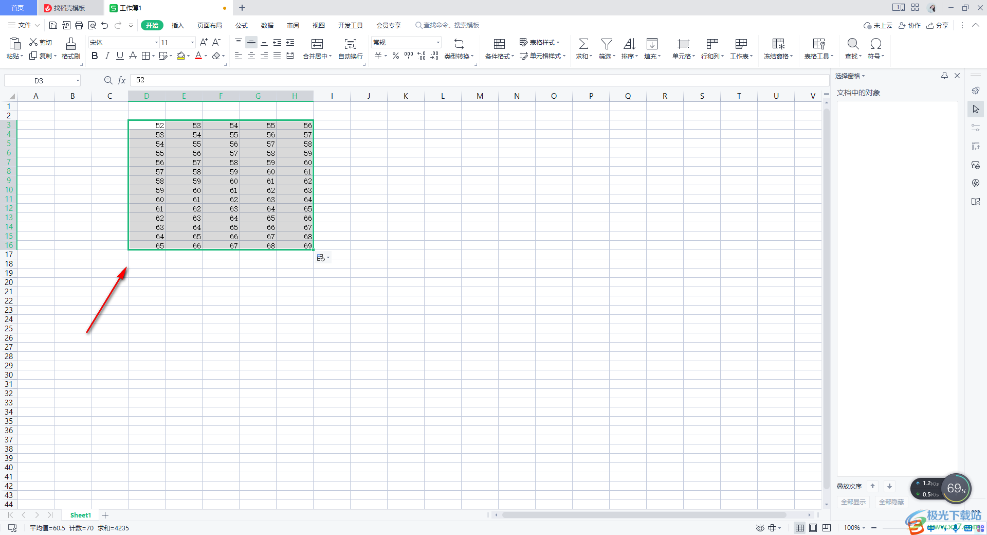This screenshot has width=987, height=535.
Task: Switch to the 页面布局 tab
Action: click(x=210, y=25)
